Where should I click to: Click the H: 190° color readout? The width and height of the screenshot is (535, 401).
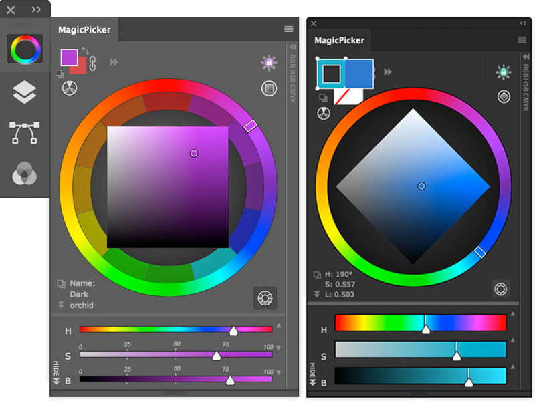[338, 274]
